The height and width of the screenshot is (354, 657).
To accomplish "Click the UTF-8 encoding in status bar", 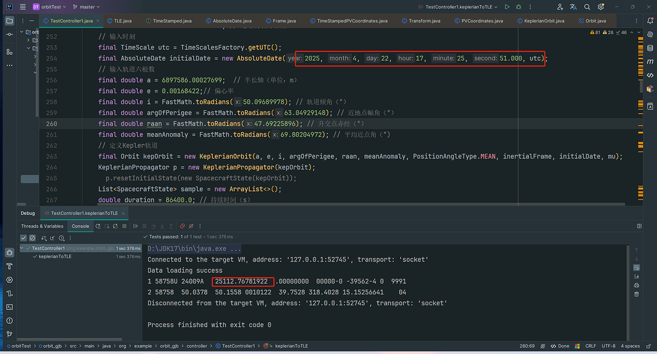I will [x=609, y=346].
